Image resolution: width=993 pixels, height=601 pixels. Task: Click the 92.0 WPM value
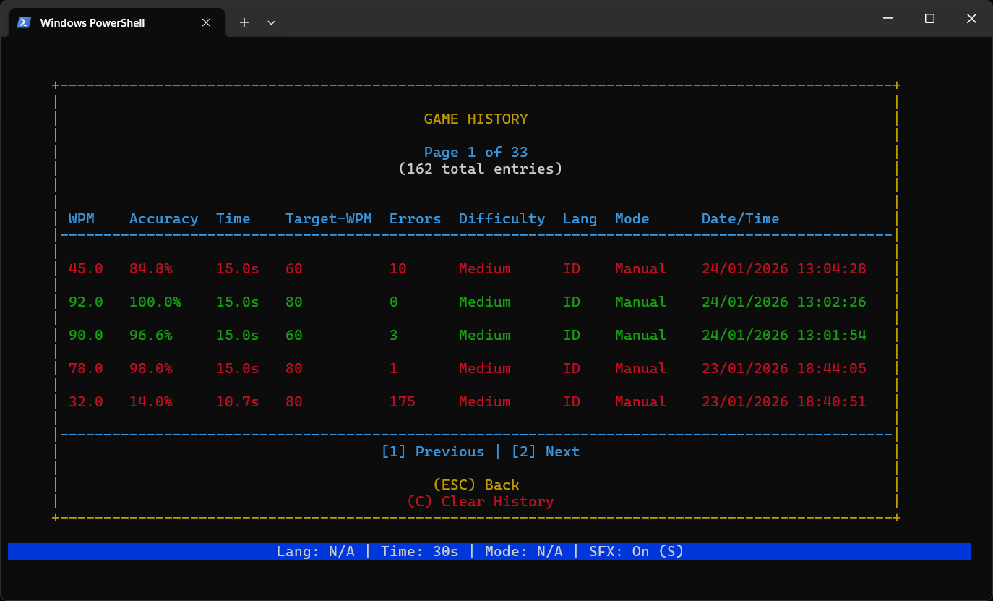pos(86,302)
